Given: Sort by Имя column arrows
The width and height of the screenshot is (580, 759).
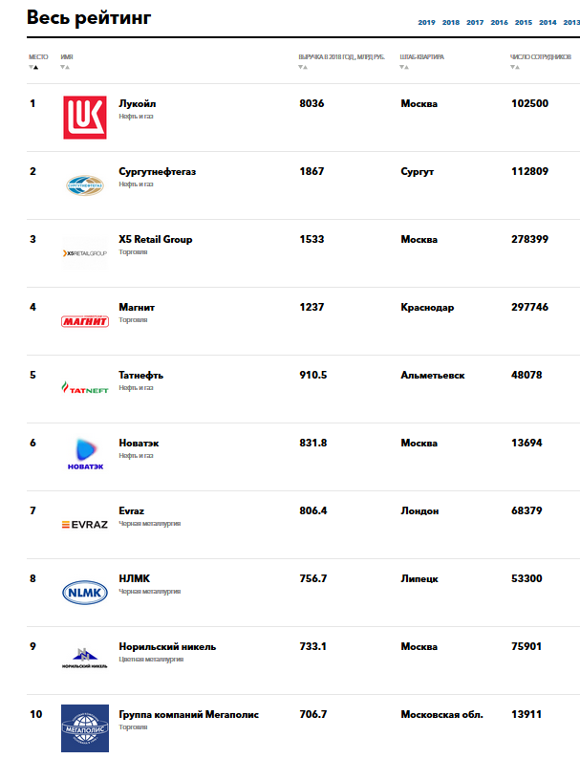Looking at the screenshot, I should coord(64,68).
